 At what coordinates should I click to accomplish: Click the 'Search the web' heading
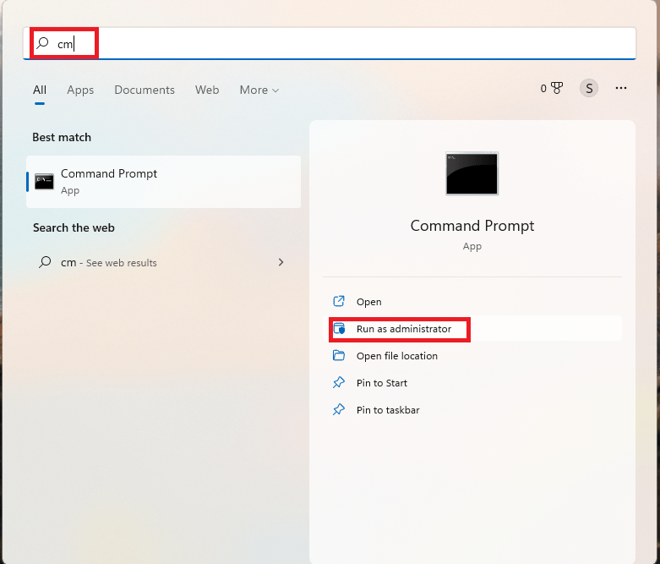74,227
